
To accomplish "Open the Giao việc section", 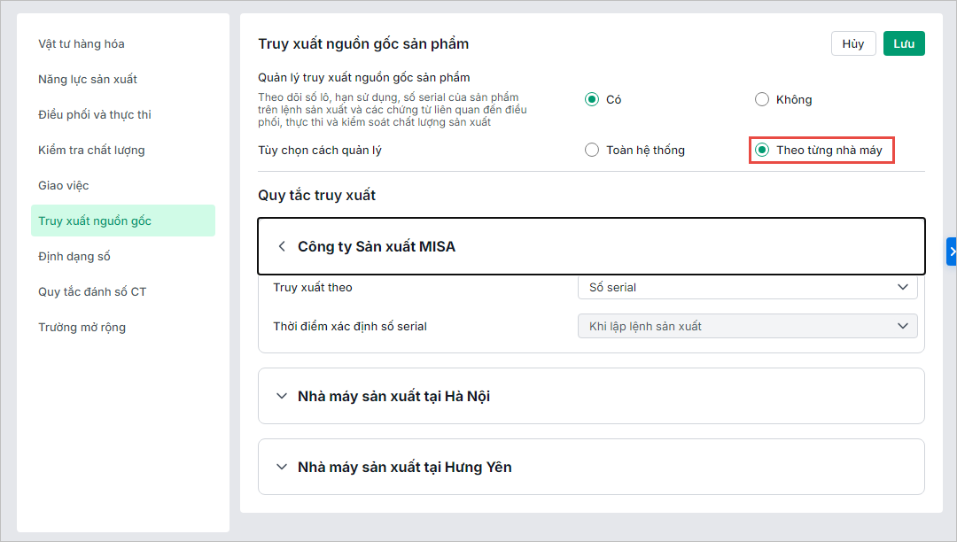I will (64, 186).
